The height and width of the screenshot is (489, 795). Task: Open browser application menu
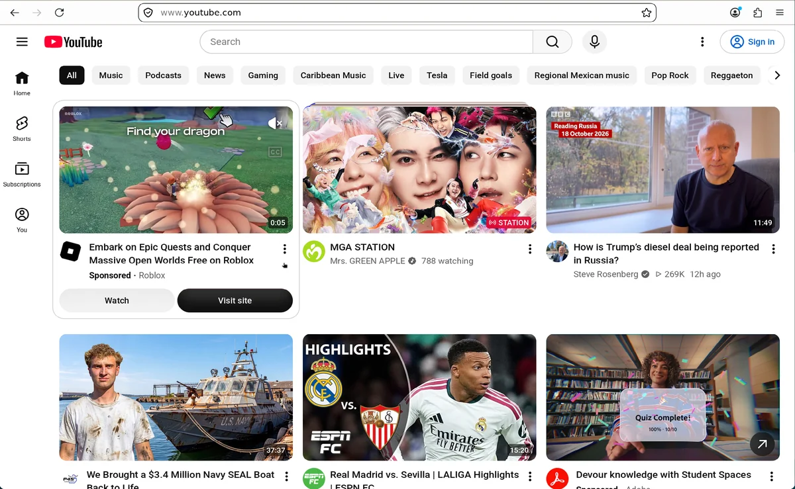point(780,13)
